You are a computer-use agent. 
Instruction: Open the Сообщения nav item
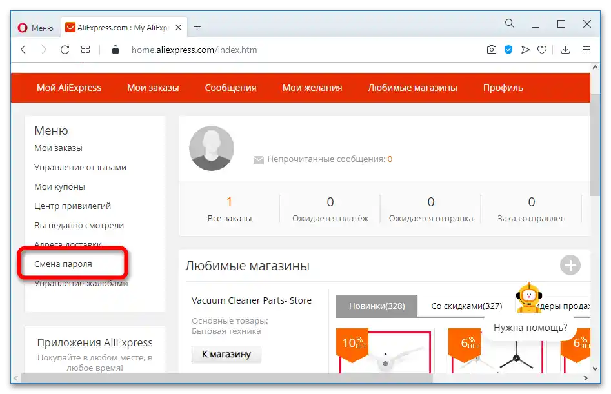coord(231,88)
